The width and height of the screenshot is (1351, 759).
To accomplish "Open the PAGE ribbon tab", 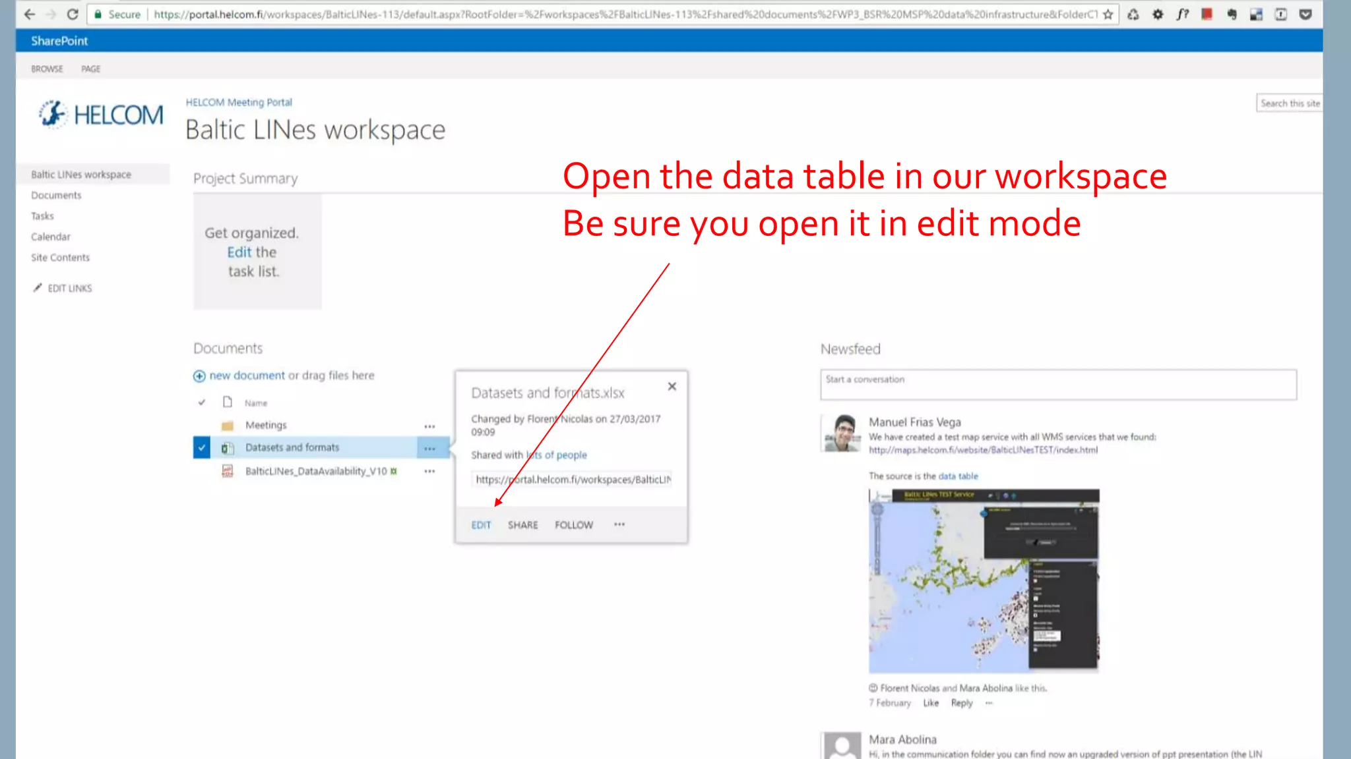I will coord(90,69).
